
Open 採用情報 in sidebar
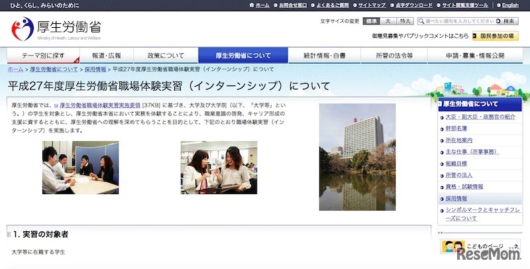pos(456,199)
